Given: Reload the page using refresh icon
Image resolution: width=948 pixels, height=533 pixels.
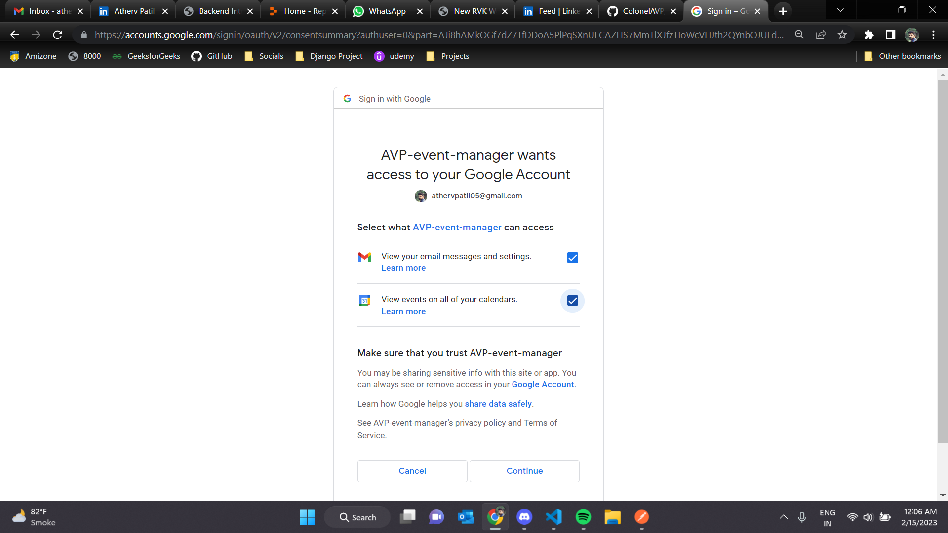Looking at the screenshot, I should 58,35.
